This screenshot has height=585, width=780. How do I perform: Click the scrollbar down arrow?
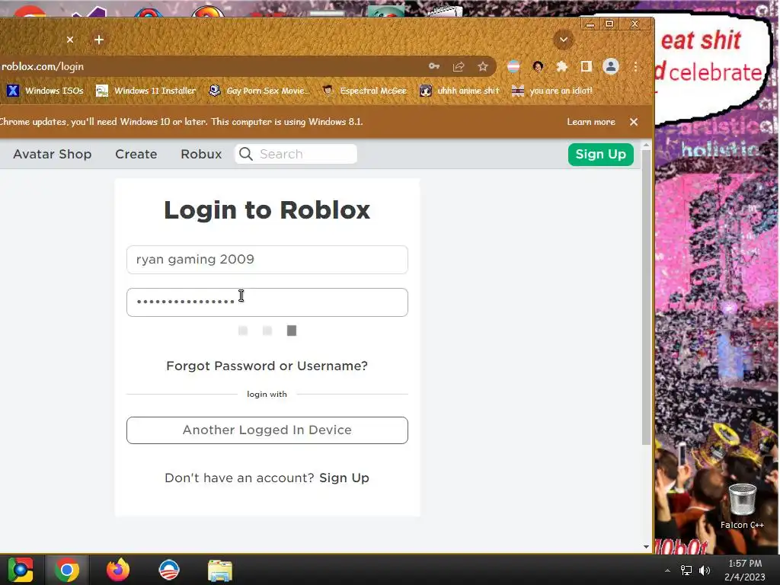point(646,547)
